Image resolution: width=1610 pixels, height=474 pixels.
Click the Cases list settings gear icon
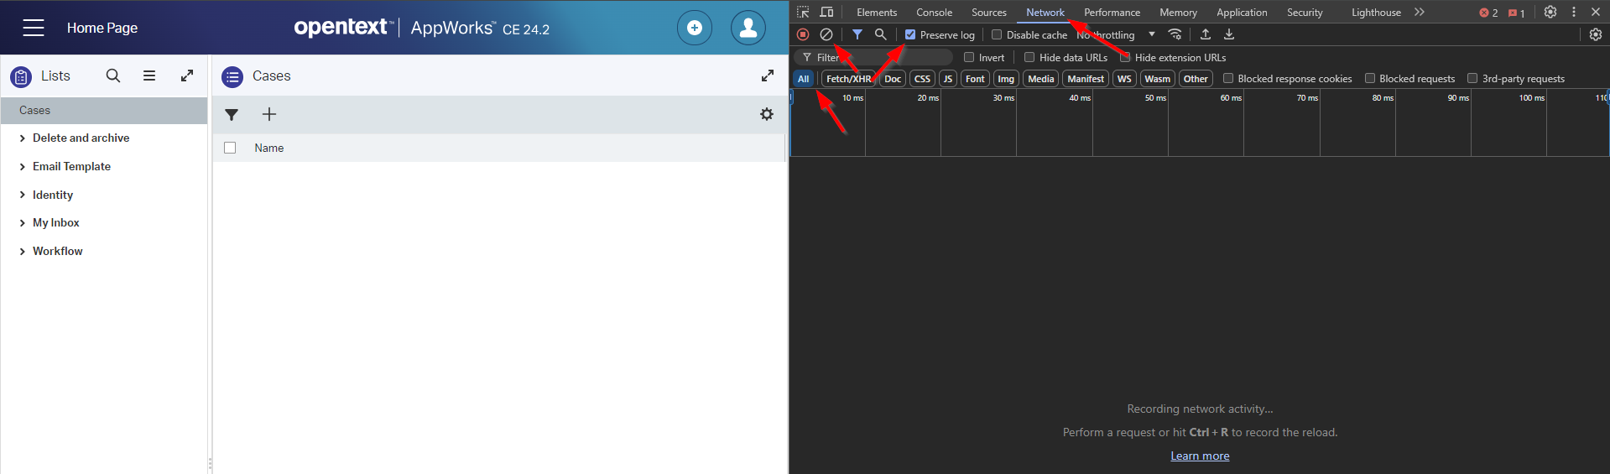click(766, 114)
